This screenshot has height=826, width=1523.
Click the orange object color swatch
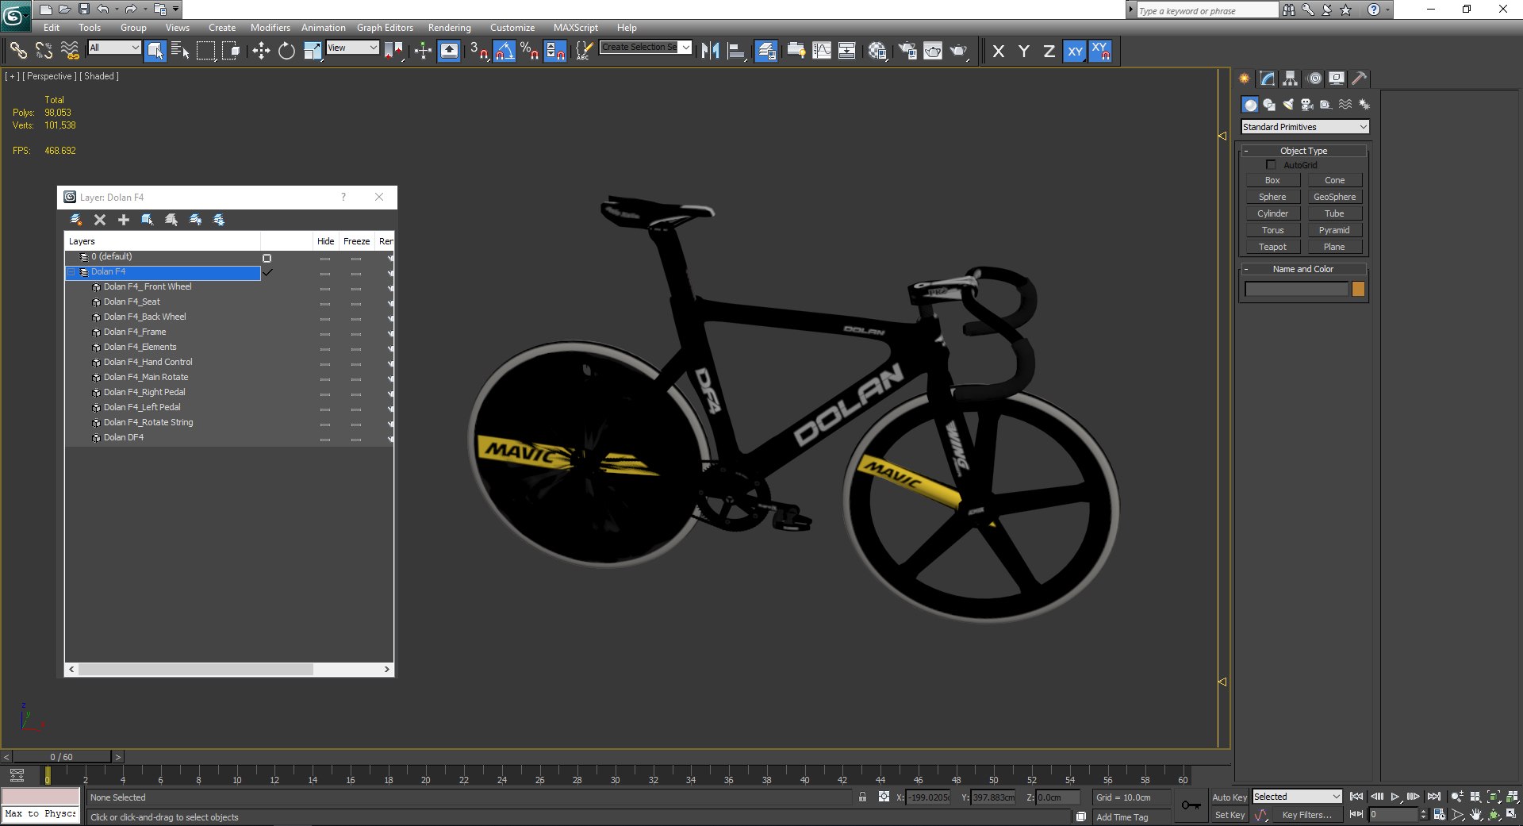(1358, 290)
